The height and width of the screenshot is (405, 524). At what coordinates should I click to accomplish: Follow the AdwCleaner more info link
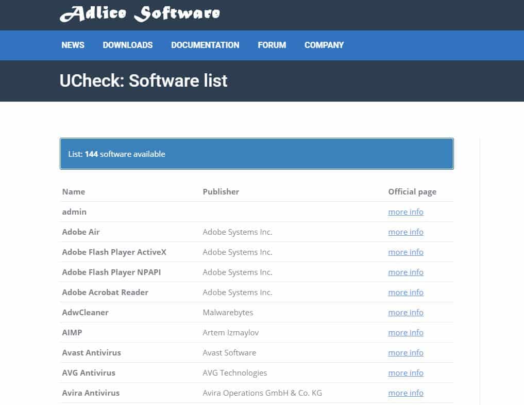[405, 313]
